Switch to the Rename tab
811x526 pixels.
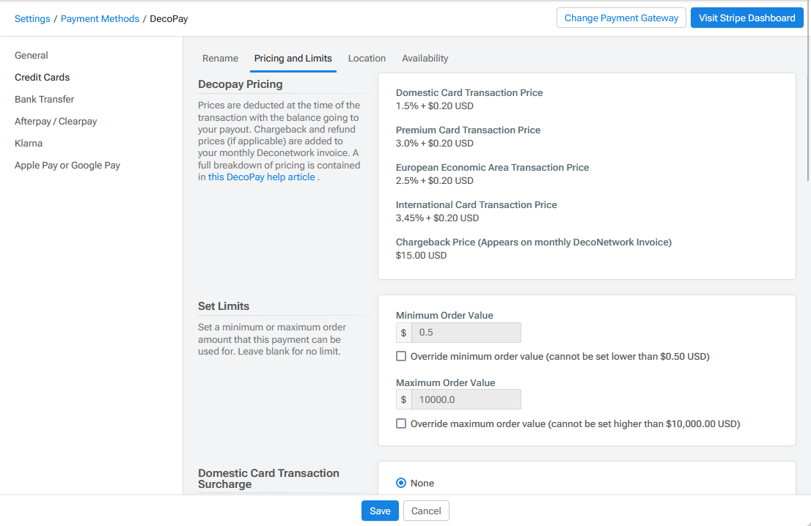point(219,58)
